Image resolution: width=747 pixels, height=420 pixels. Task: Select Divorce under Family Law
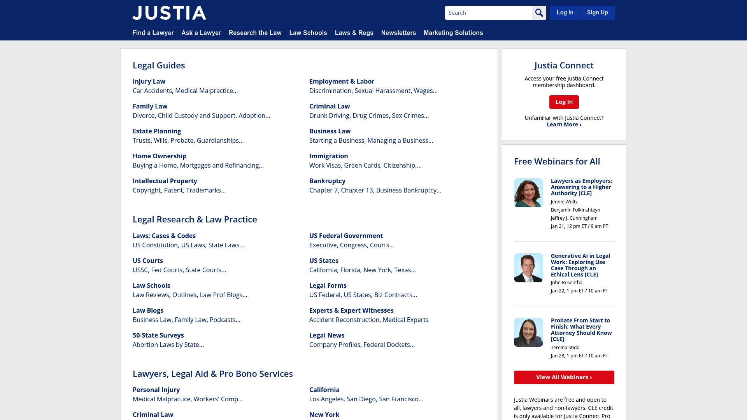click(144, 115)
